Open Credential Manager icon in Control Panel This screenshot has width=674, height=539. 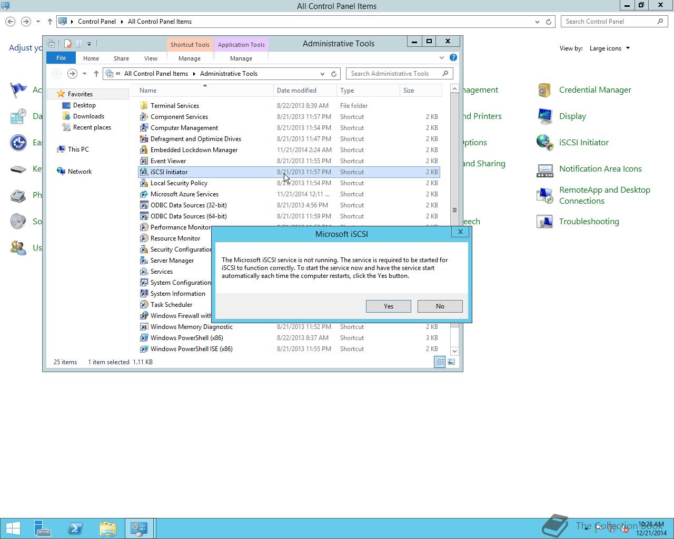[x=544, y=90]
